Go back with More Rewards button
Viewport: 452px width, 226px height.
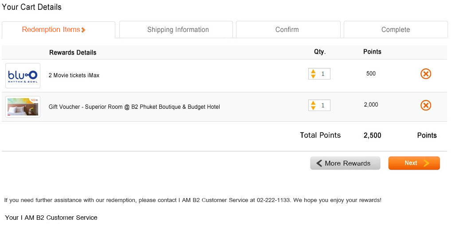pos(345,163)
